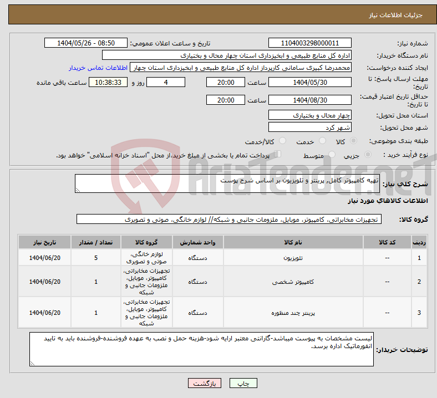Select the متوسط purchase type radio

[332, 154]
